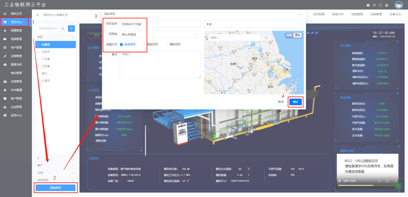This screenshot has height=197, width=408.
Task: Click the blue filter funnel button
Action: (x=71, y=29)
